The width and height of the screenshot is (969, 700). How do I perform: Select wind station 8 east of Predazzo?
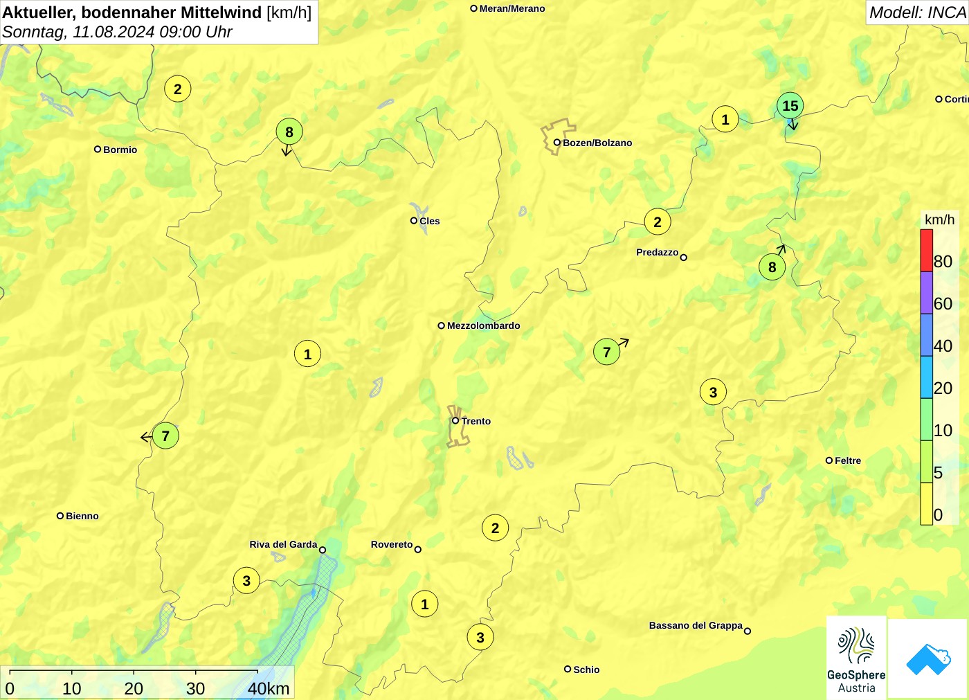(772, 267)
